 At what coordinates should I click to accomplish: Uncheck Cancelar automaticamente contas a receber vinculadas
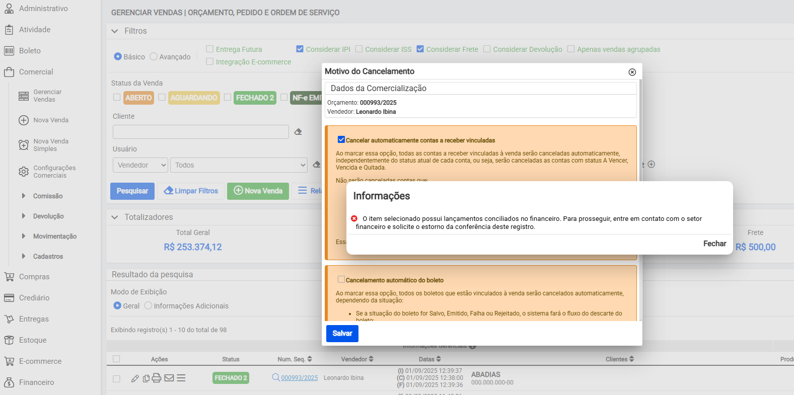pyautogui.click(x=341, y=140)
